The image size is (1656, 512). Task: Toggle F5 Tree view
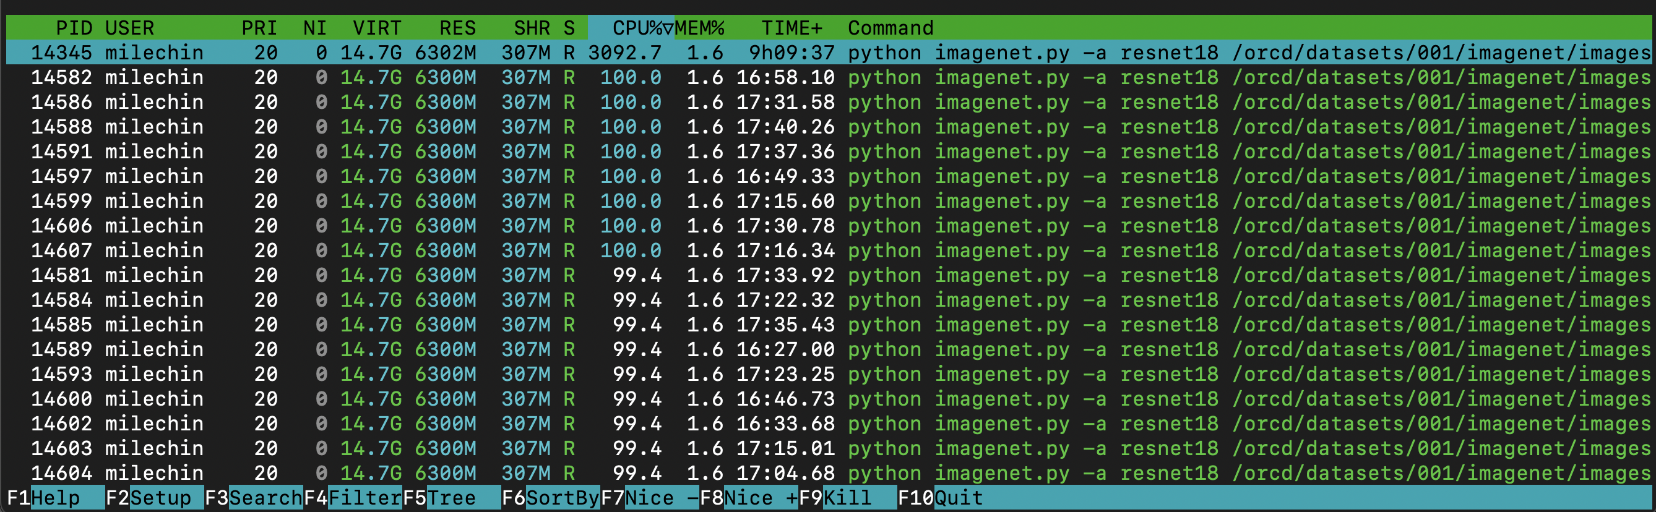tap(451, 498)
